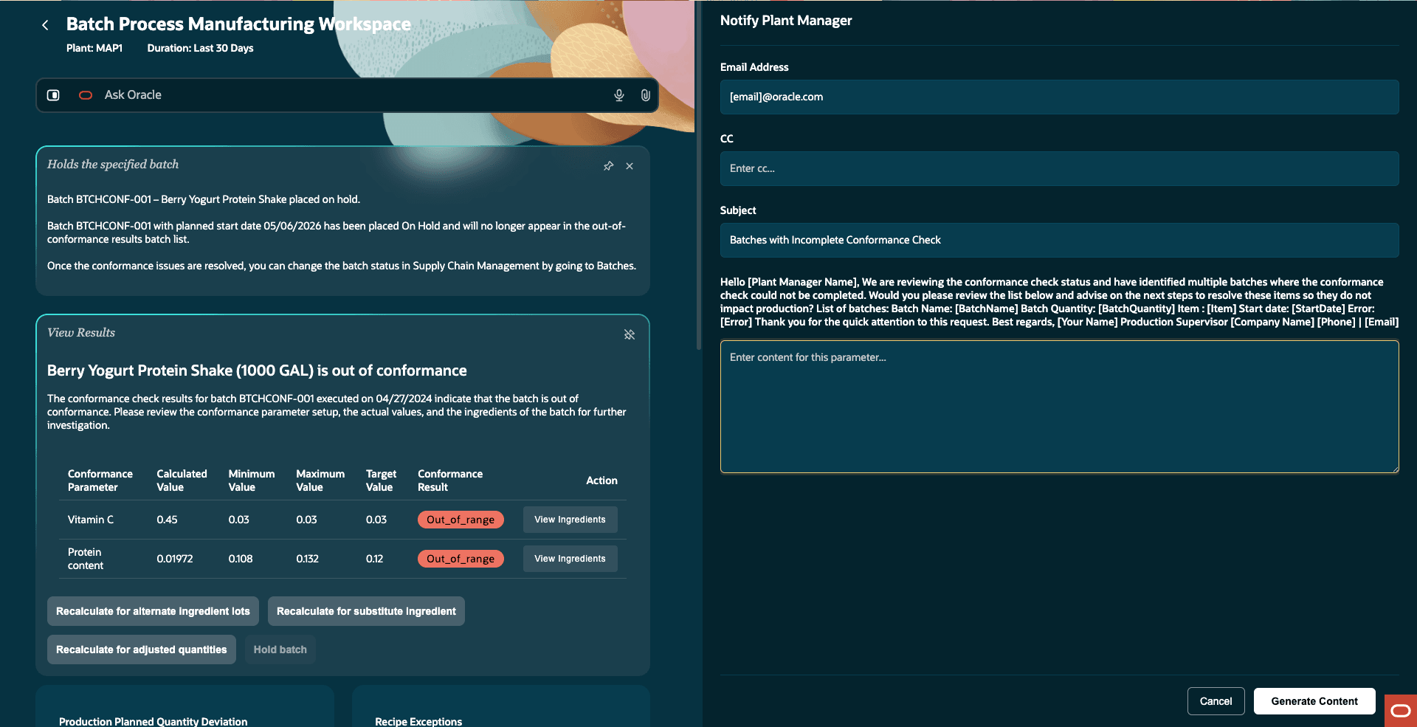This screenshot has width=1417, height=727.
Task: Click the Hold batch button
Action: pyautogui.click(x=280, y=650)
